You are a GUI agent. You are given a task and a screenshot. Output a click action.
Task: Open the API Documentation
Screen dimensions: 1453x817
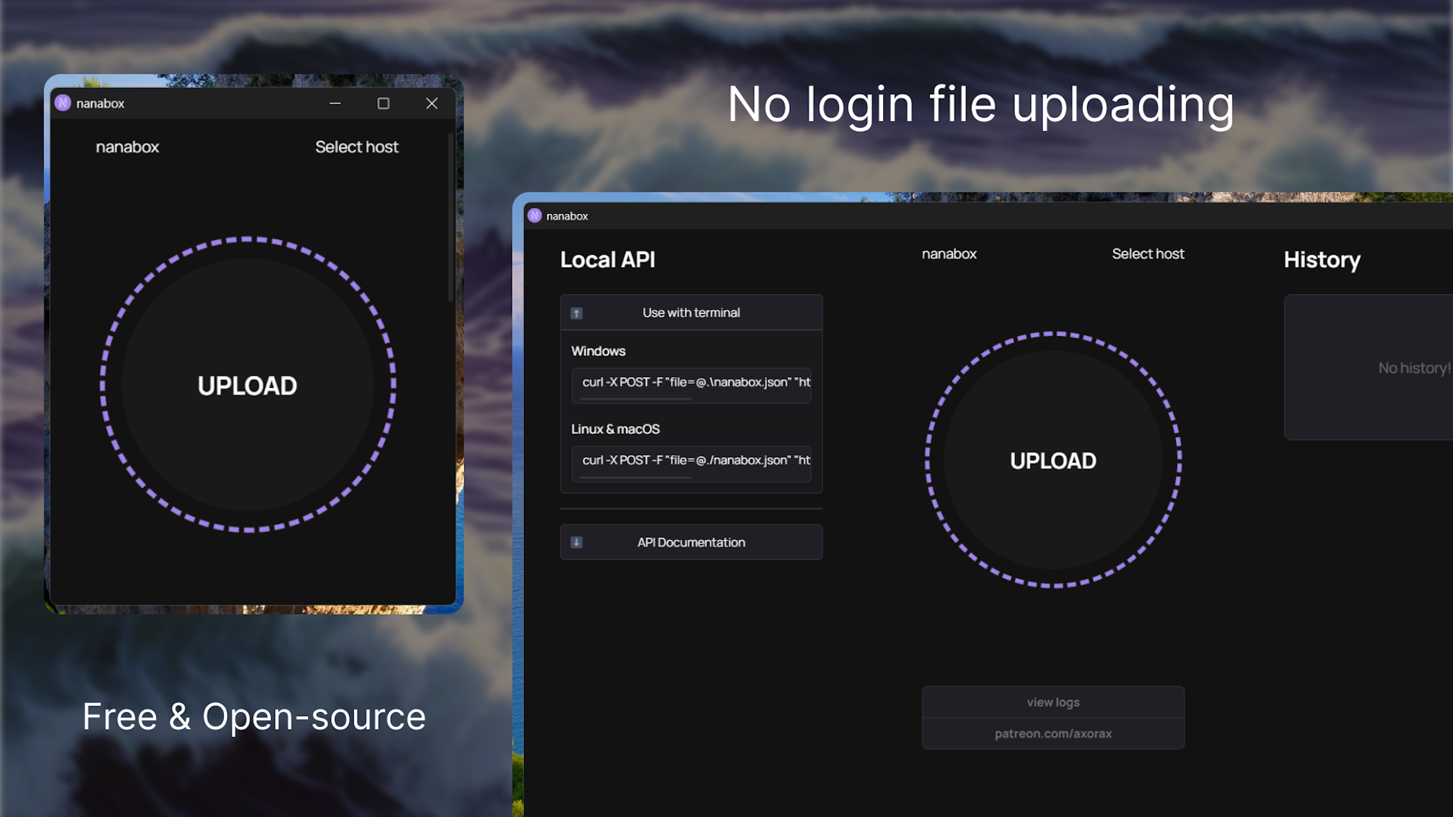coord(691,542)
